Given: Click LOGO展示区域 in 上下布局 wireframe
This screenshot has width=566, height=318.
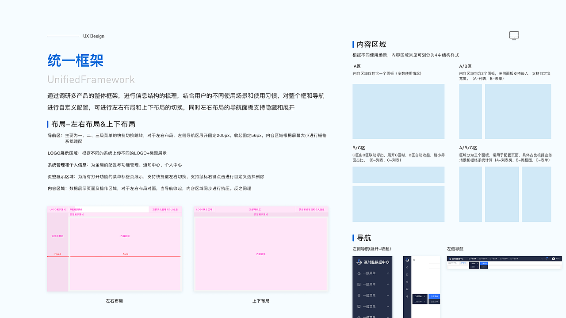Looking at the screenshot, I should pos(204,209).
